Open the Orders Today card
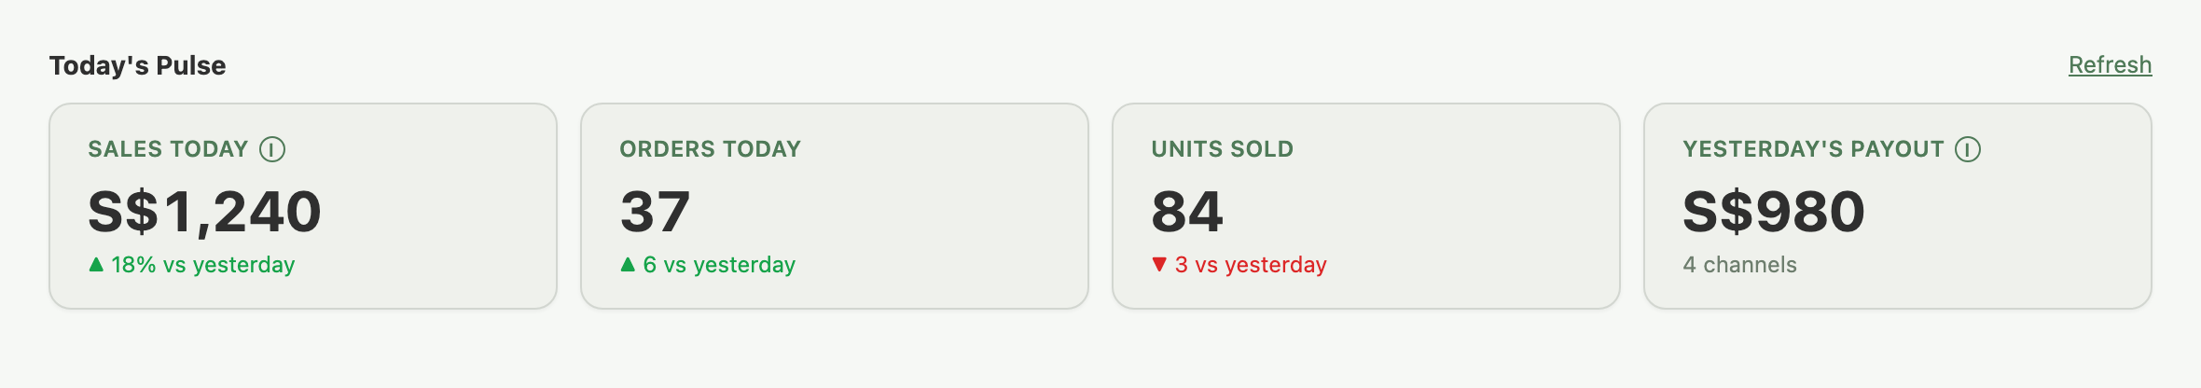The image size is (2201, 388). tap(835, 206)
